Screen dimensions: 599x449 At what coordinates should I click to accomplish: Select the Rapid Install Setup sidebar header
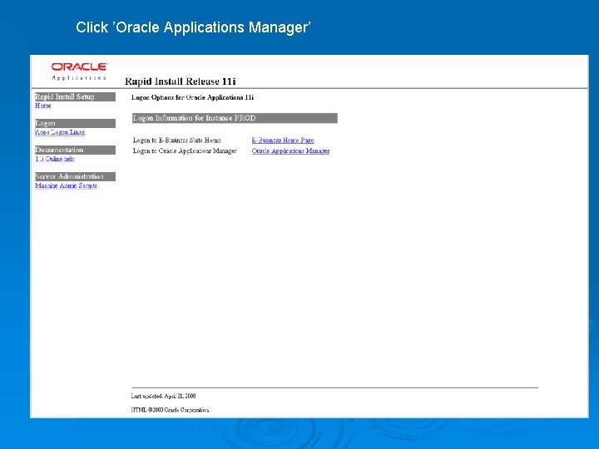[x=75, y=96]
